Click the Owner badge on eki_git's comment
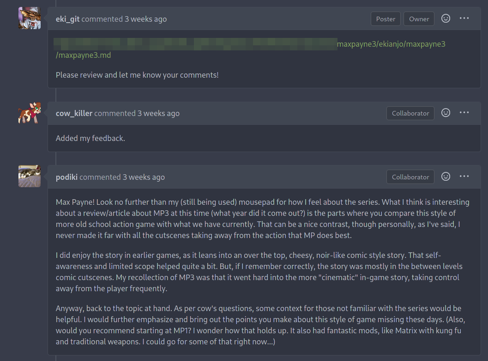 click(419, 19)
